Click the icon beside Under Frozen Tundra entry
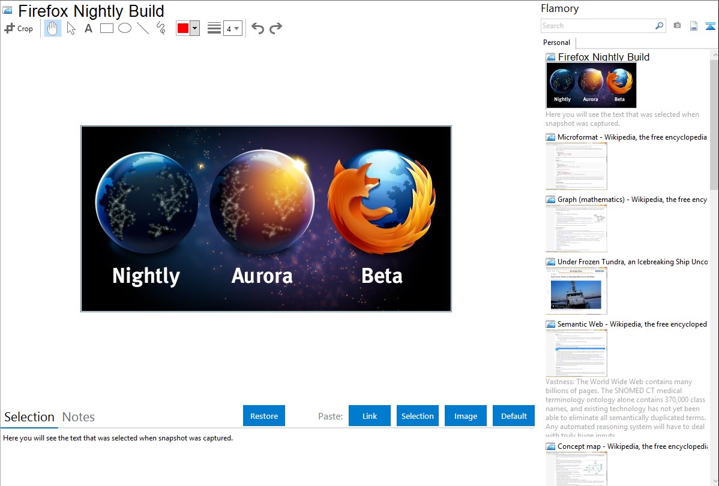719x486 pixels. coord(551,262)
